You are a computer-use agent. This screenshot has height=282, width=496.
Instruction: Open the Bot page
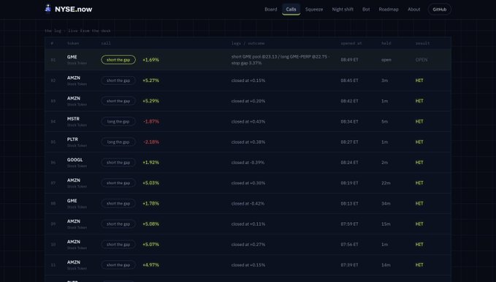[x=366, y=9]
